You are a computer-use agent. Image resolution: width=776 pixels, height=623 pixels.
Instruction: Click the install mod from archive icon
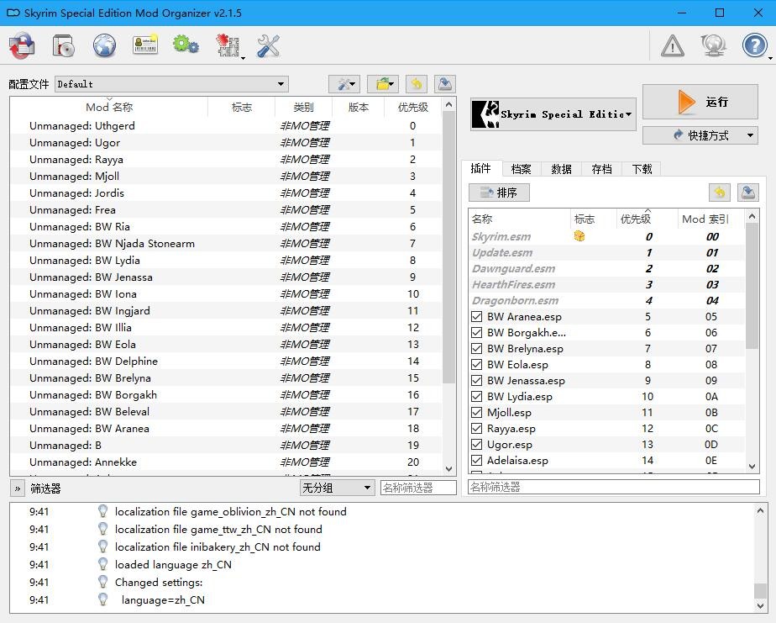pyautogui.click(x=63, y=45)
